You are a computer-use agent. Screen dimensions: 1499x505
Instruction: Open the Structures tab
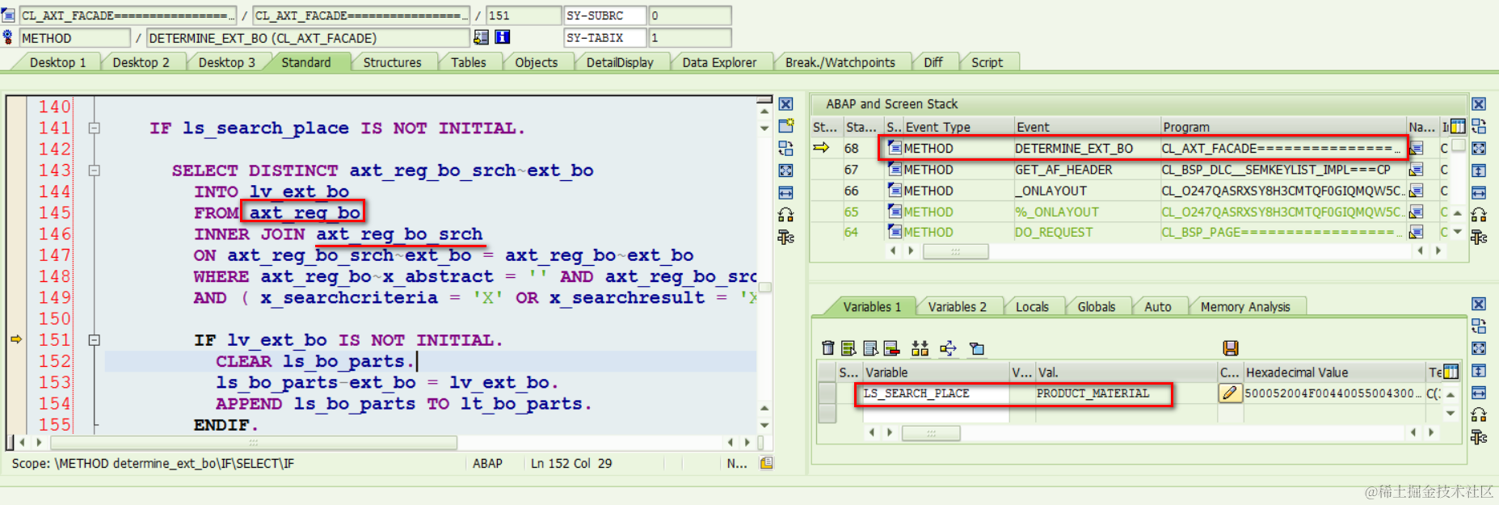[x=392, y=62]
